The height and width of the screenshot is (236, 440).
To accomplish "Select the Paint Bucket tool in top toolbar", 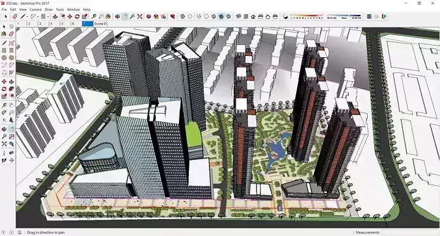I will point(108,16).
